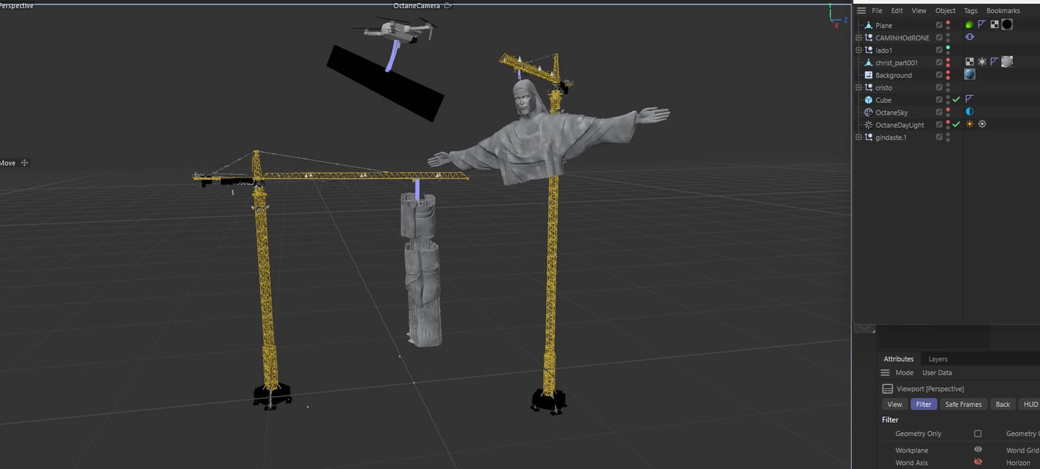Screen dimensions: 1040x469
Task: Open the Bookmarks menu in Object Manager
Action: 1003,11
